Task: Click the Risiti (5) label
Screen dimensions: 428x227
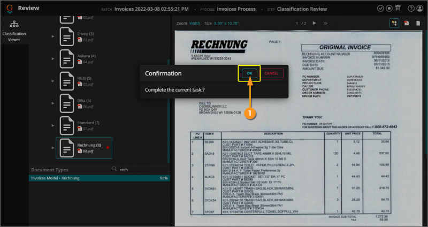Action: 85,78
